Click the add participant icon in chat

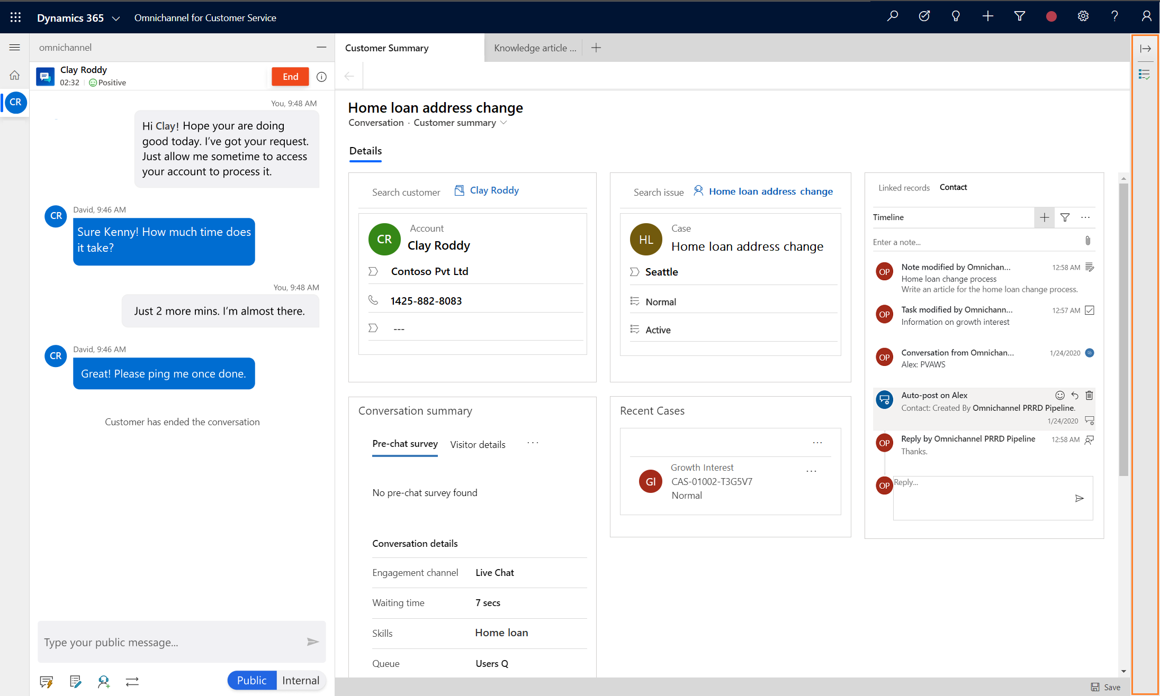coord(104,680)
